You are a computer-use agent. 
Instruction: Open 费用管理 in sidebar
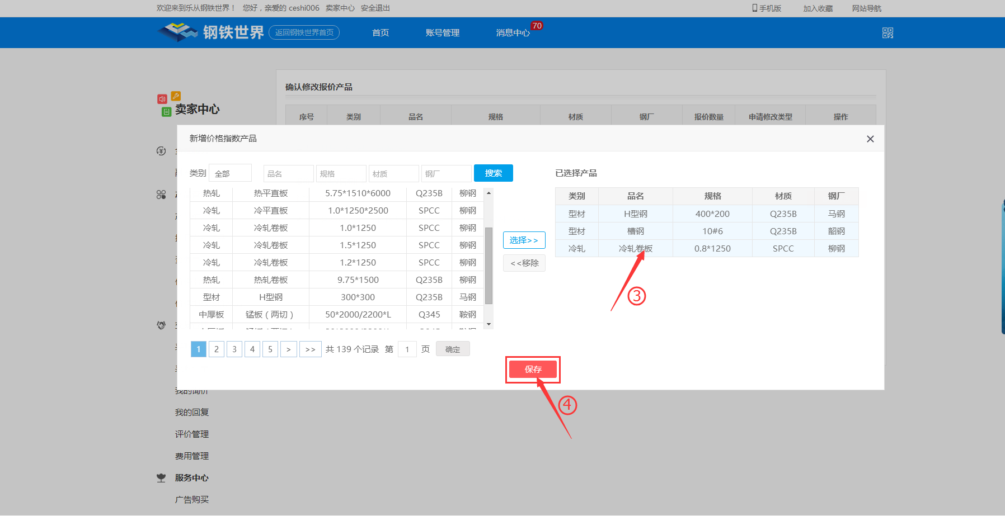coord(192,456)
